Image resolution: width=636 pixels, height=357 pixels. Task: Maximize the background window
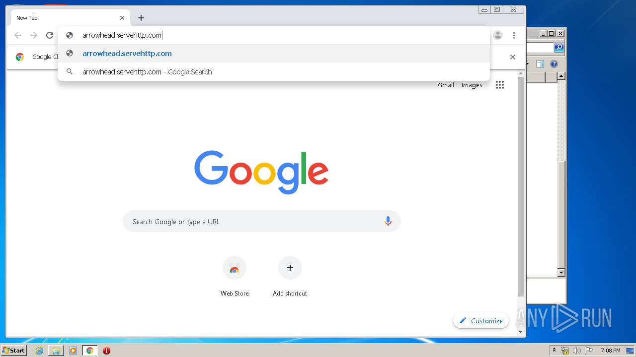(552, 34)
